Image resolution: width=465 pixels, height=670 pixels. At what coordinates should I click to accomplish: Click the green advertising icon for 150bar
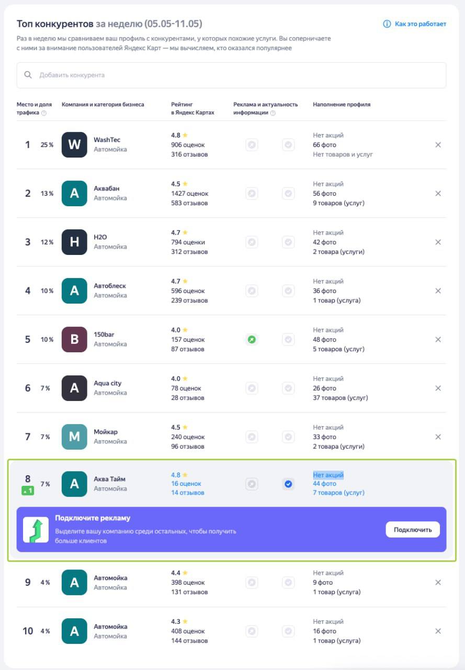pos(252,340)
